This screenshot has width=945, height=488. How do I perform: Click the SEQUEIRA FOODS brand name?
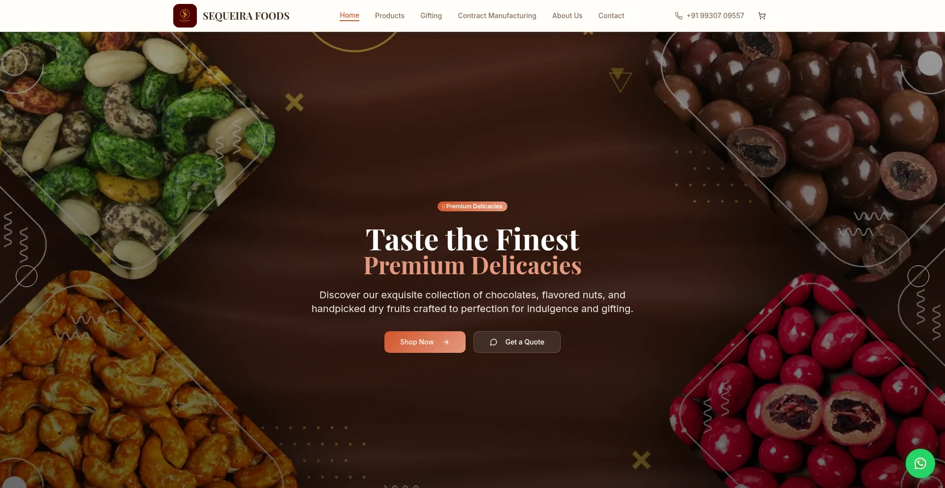246,16
